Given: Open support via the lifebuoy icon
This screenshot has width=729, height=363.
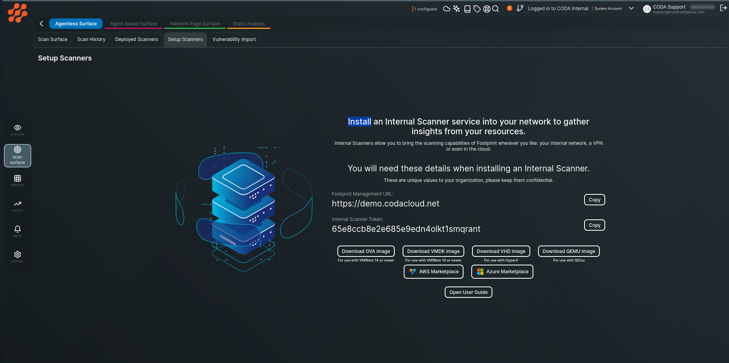Looking at the screenshot, I should (487, 8).
